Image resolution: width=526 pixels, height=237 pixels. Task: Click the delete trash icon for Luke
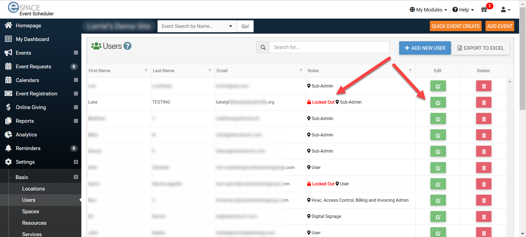484,103
